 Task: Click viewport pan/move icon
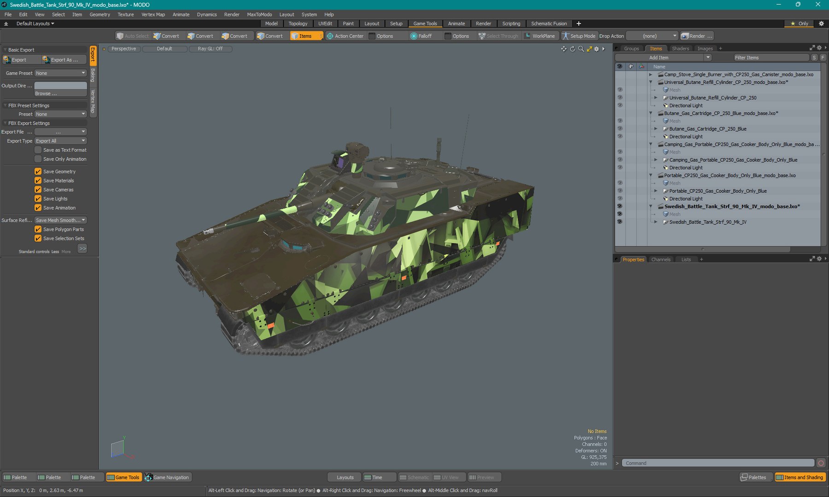(x=564, y=49)
